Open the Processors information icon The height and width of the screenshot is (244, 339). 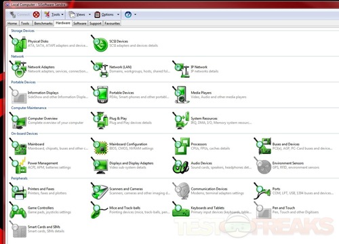(181, 146)
